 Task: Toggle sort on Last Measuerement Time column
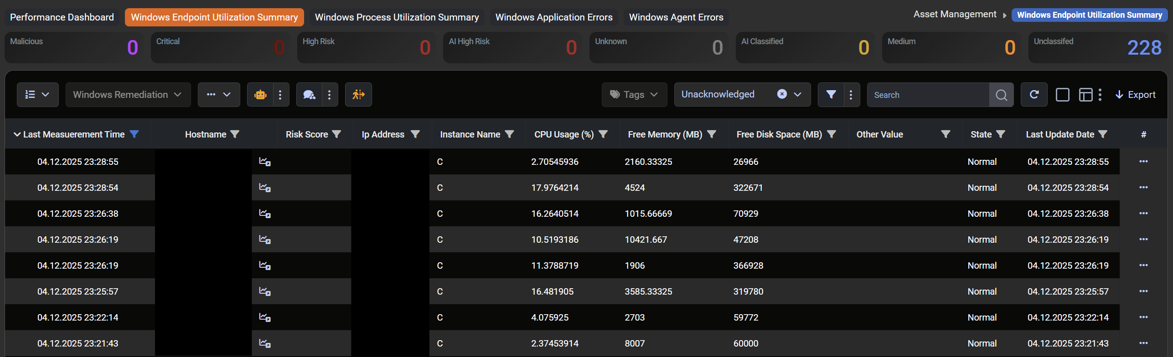(73, 134)
